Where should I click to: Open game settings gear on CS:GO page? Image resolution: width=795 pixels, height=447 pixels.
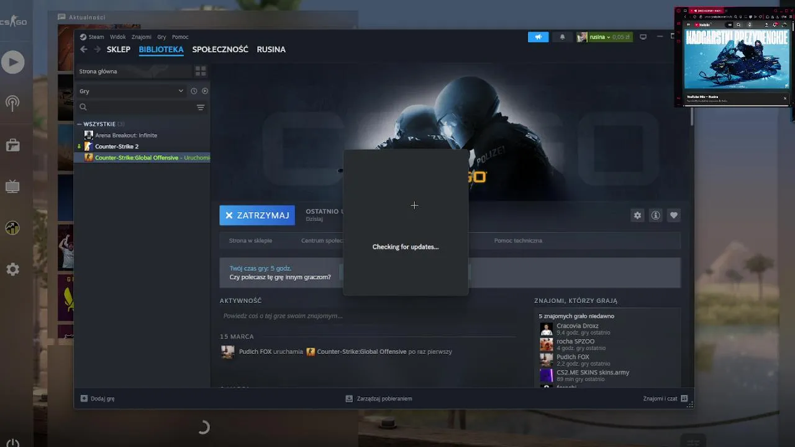[637, 215]
